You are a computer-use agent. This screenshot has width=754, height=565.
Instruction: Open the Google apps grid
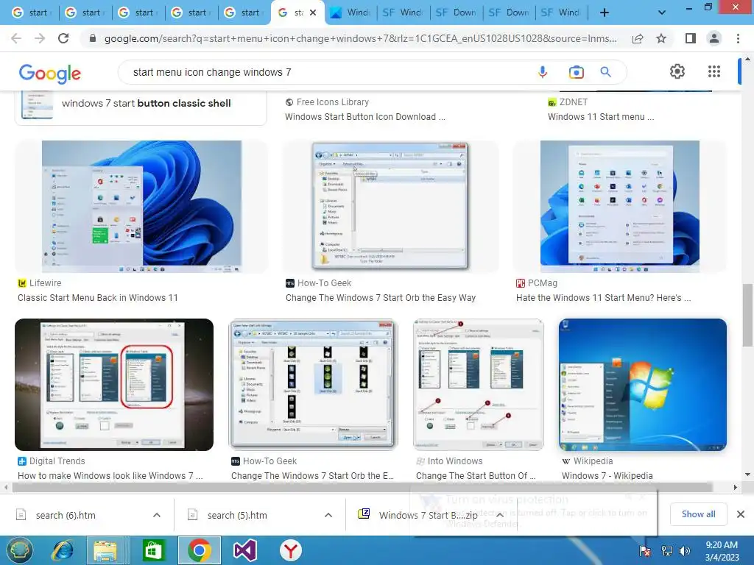714,71
